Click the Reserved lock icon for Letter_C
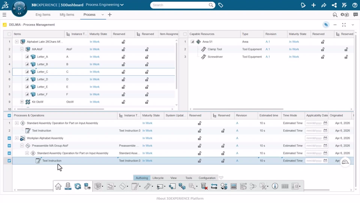Viewport: 360px width, 203px height. (x=123, y=72)
